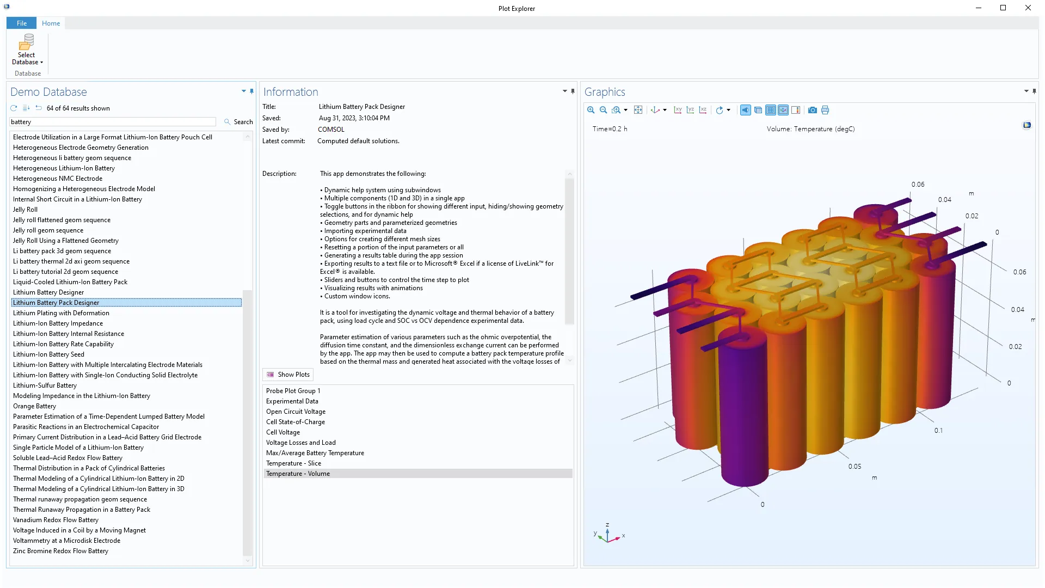Screen dimensions: 1045x588
Task: Toggle the grid display button
Action: tap(771, 110)
